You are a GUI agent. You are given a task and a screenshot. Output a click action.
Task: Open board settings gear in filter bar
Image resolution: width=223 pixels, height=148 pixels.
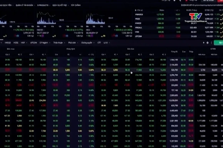(208, 43)
